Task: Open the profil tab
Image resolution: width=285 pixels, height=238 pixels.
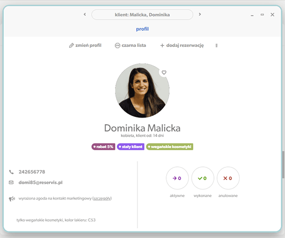Action: pyautogui.click(x=142, y=29)
